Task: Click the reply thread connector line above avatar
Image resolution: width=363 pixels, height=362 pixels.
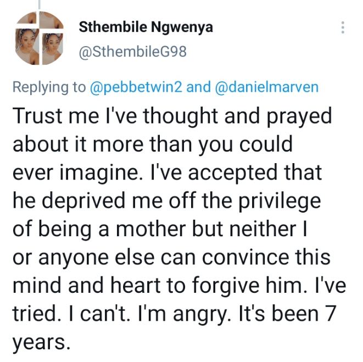Action: (39, 3)
